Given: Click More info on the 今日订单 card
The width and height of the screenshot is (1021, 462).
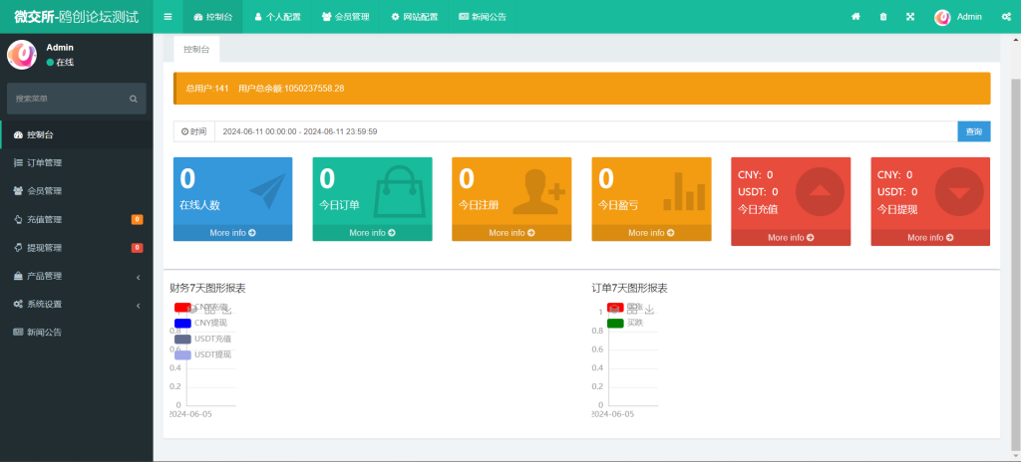Looking at the screenshot, I should click(373, 232).
